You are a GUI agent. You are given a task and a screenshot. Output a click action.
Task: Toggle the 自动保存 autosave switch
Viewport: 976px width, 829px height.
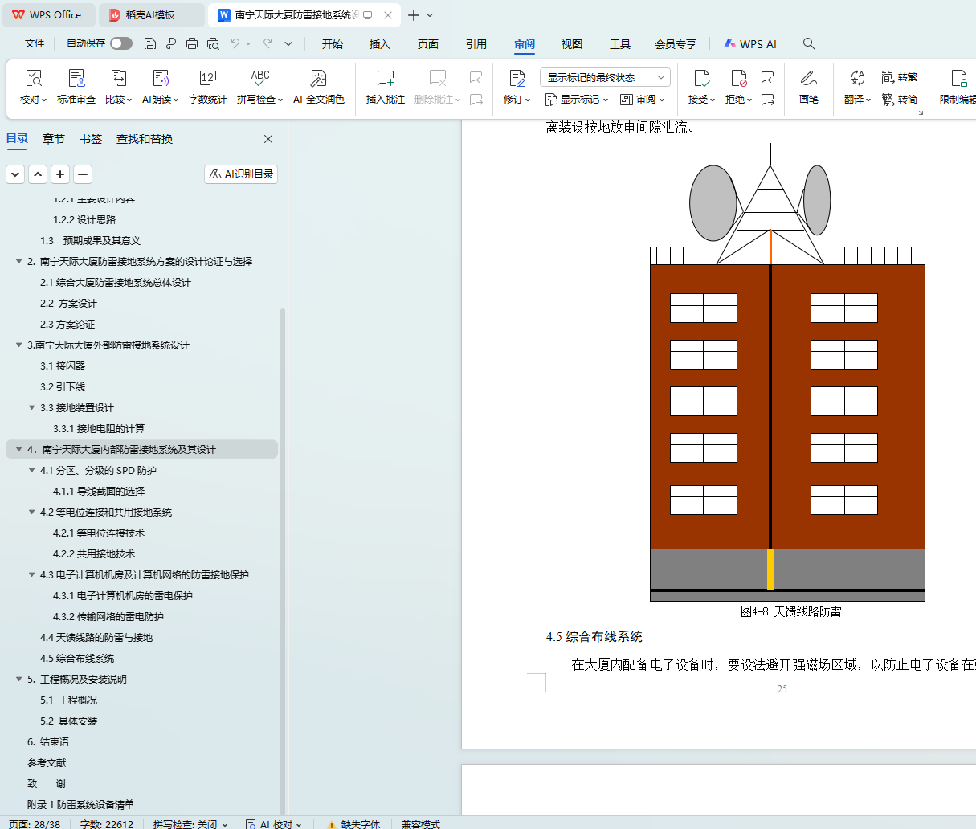pyautogui.click(x=121, y=43)
